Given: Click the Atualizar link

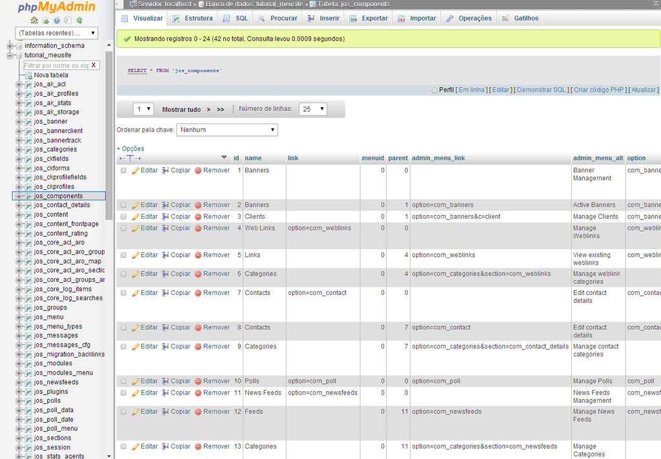Looking at the screenshot, I should [644, 90].
